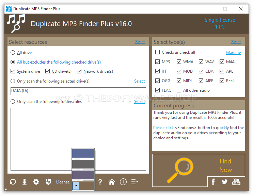253x195 pixels.
Task: Expand the more options list menu icon
Action: (x=135, y=182)
